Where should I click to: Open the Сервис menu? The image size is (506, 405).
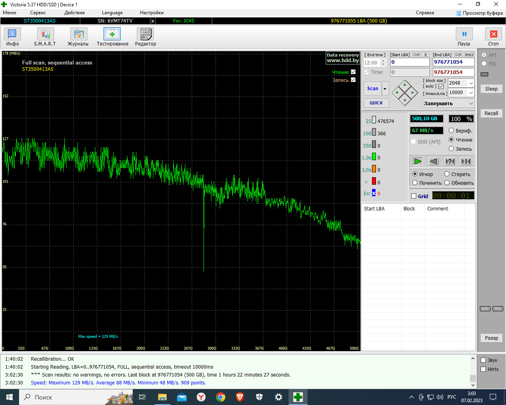38,13
